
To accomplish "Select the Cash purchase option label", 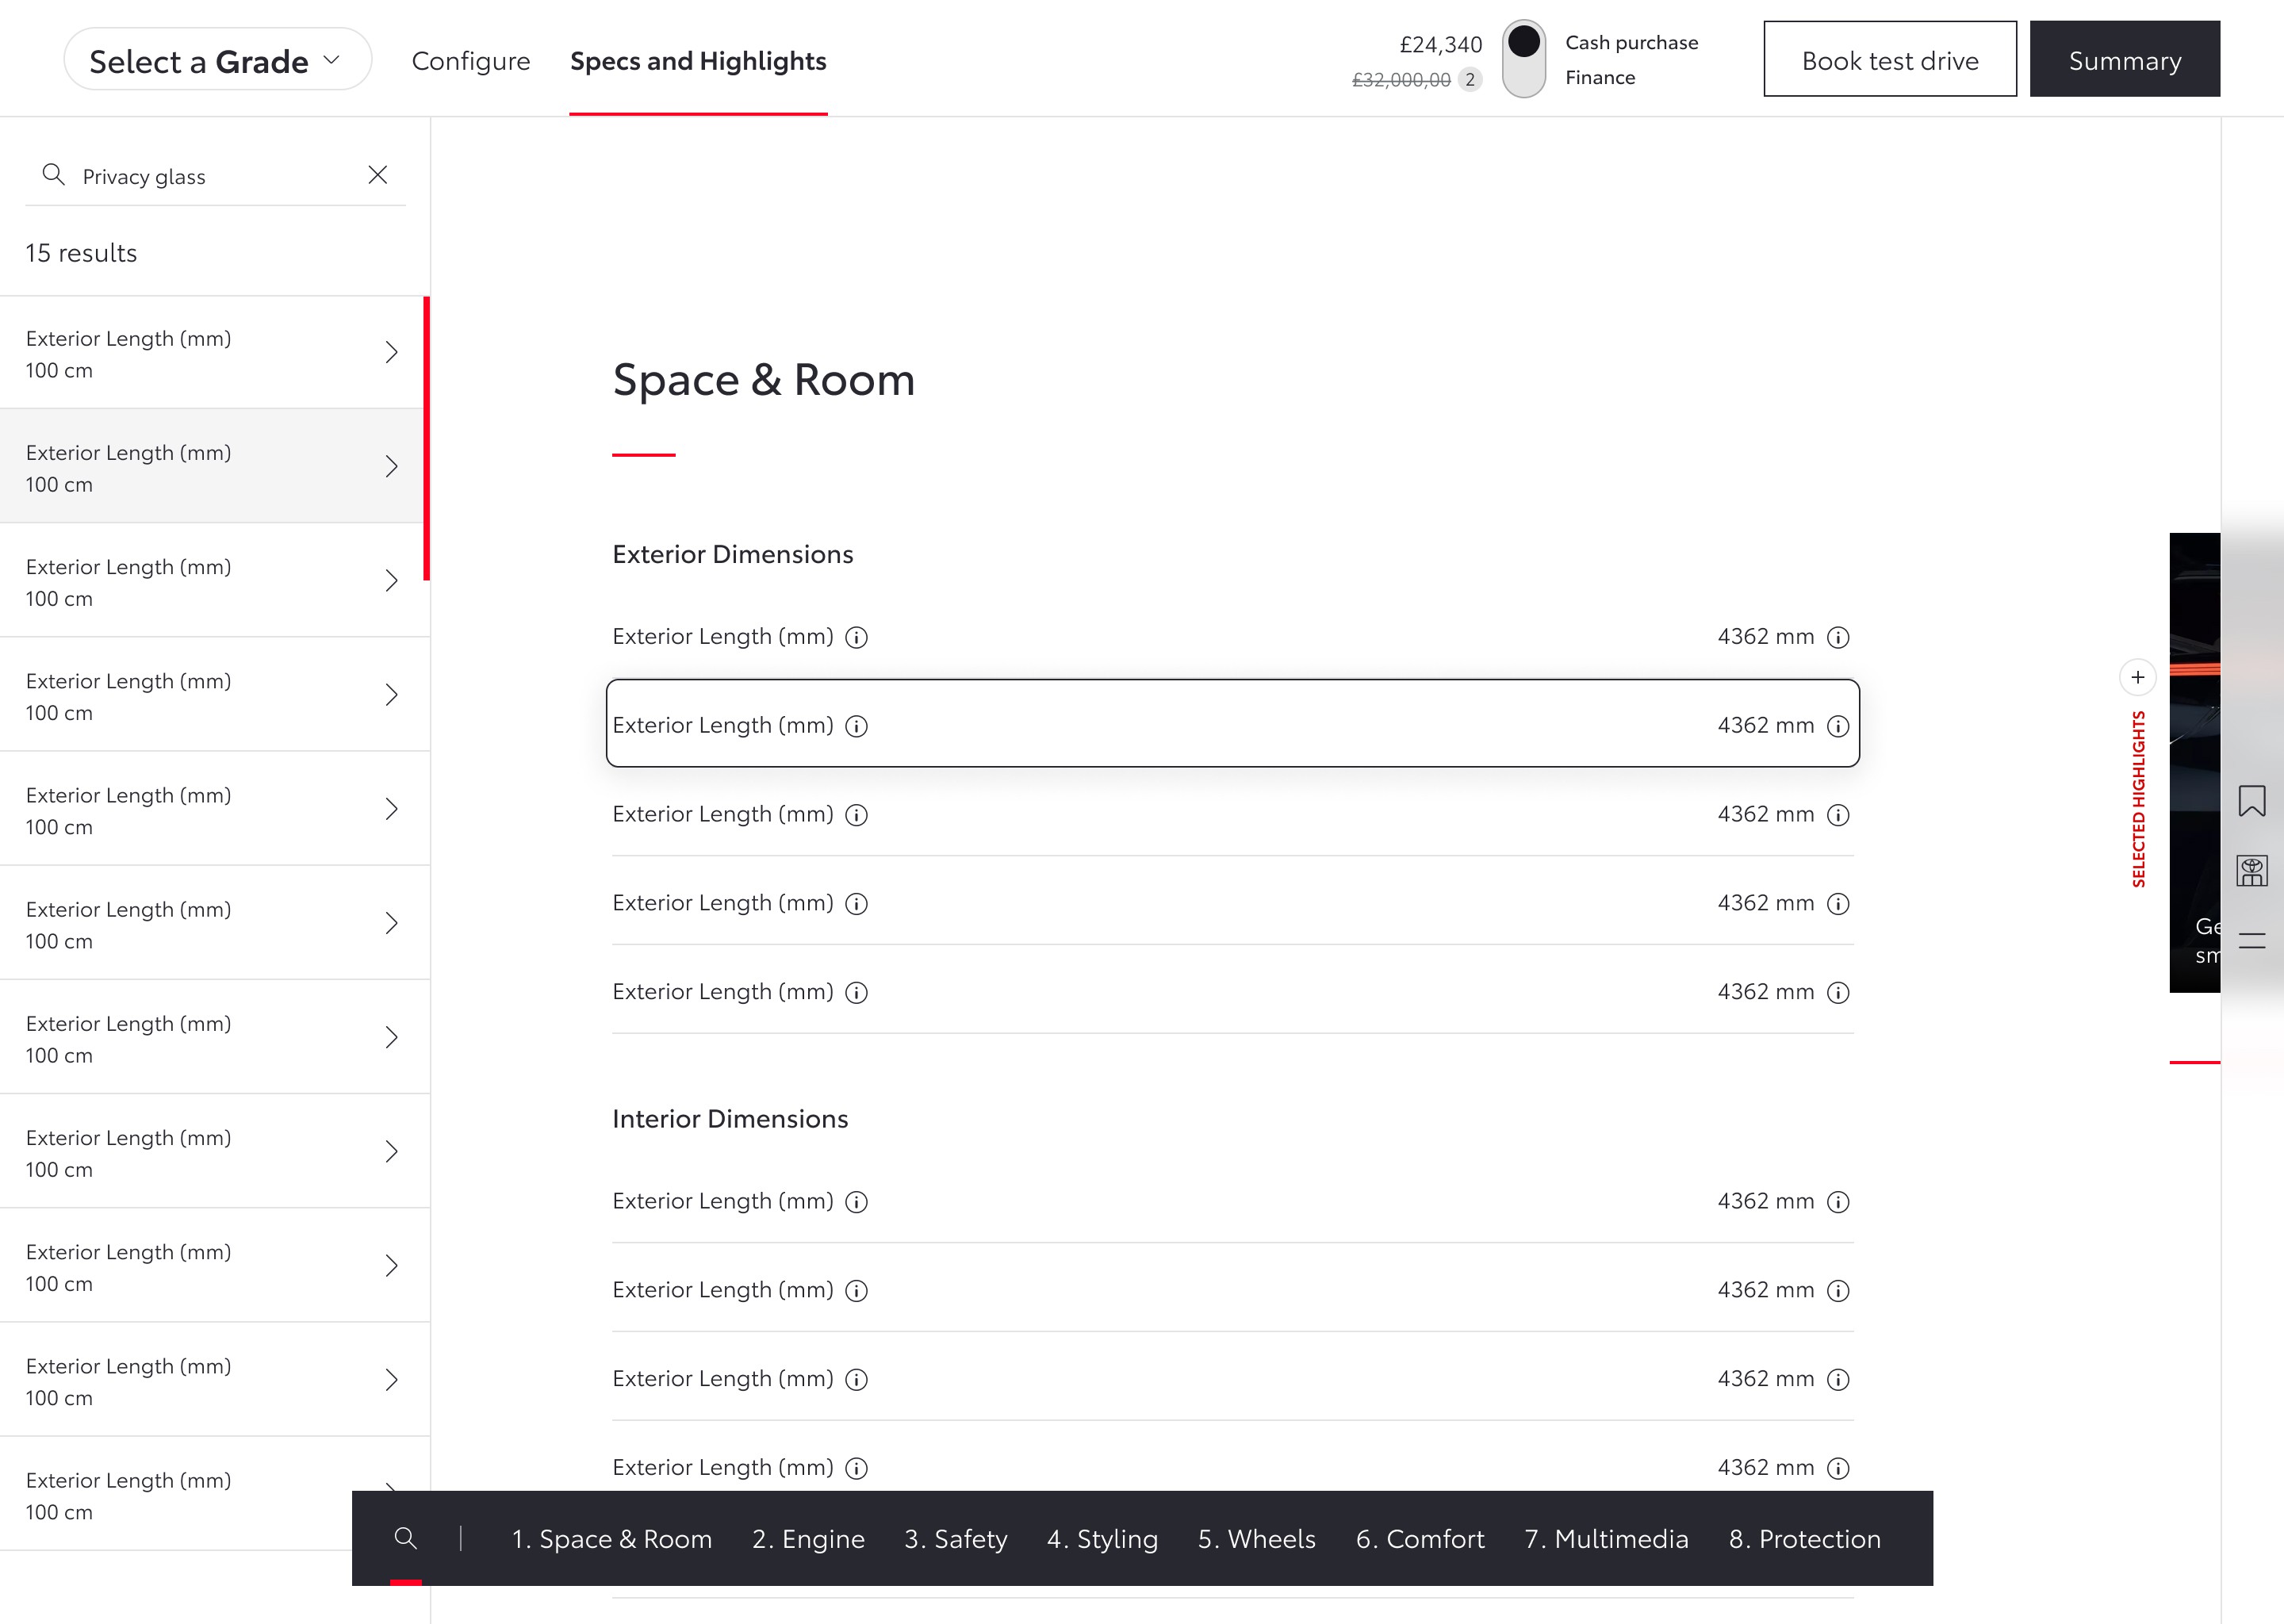I will (x=1631, y=42).
